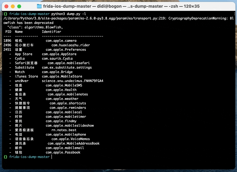
Task: Click the PID 1896 value
Action: tap(7, 41)
